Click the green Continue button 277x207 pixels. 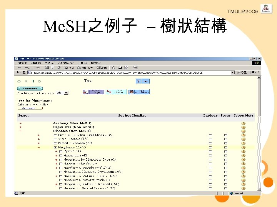point(30,89)
